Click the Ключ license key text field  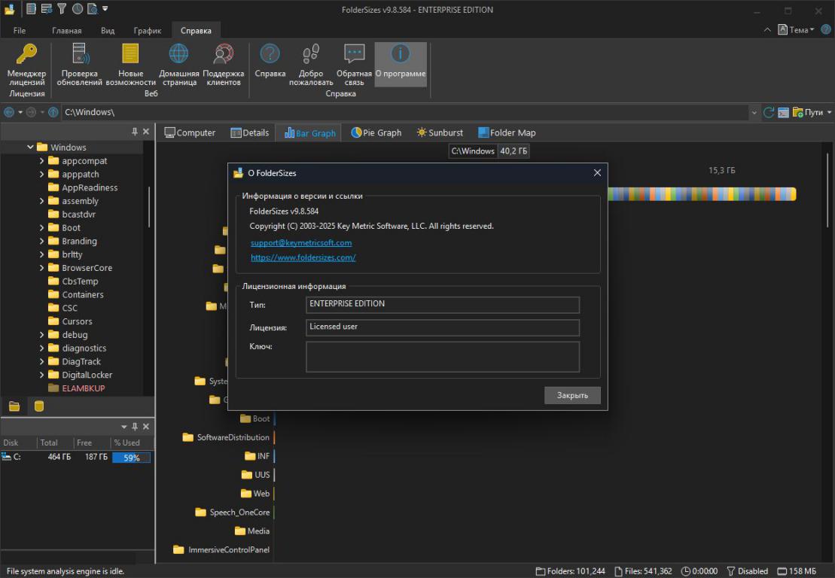tap(442, 357)
